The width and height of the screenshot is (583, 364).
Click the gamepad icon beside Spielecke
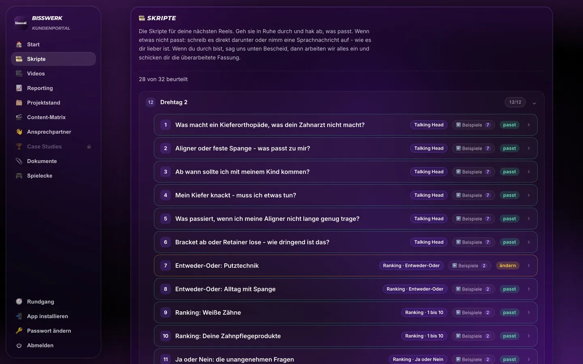tap(19, 176)
